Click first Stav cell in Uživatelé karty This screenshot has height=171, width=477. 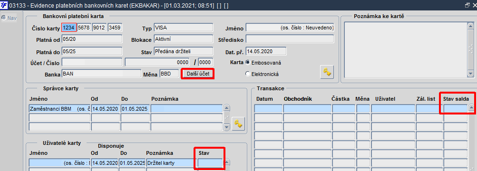(210, 163)
